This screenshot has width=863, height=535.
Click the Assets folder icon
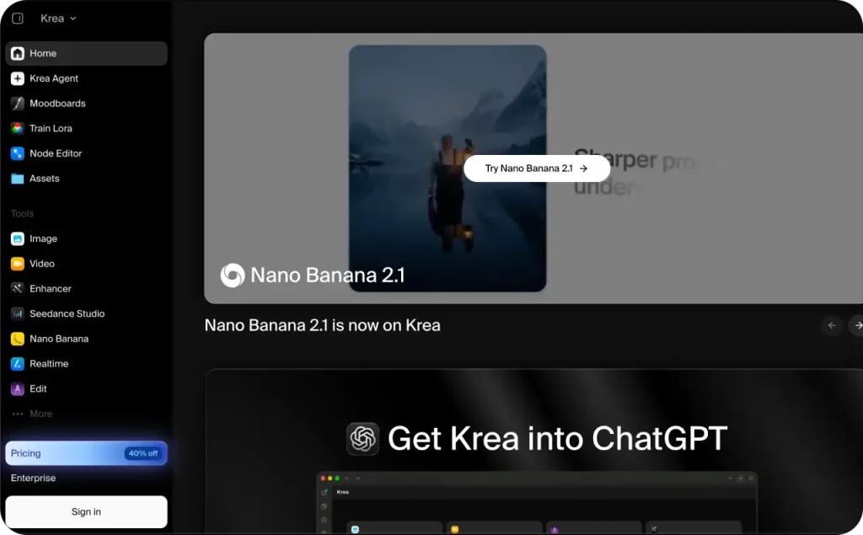18,179
